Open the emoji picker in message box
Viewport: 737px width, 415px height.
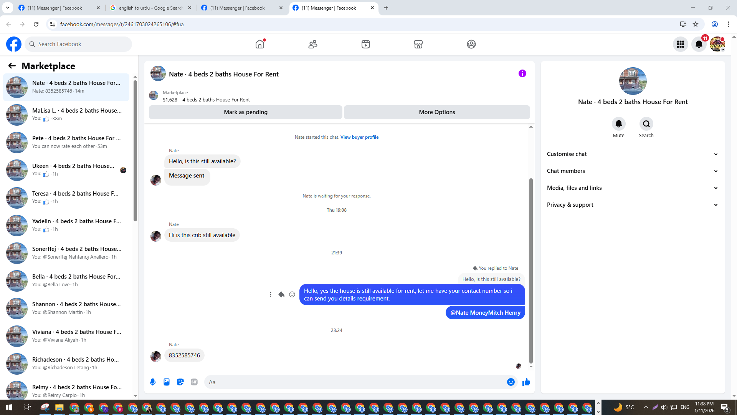click(x=511, y=382)
